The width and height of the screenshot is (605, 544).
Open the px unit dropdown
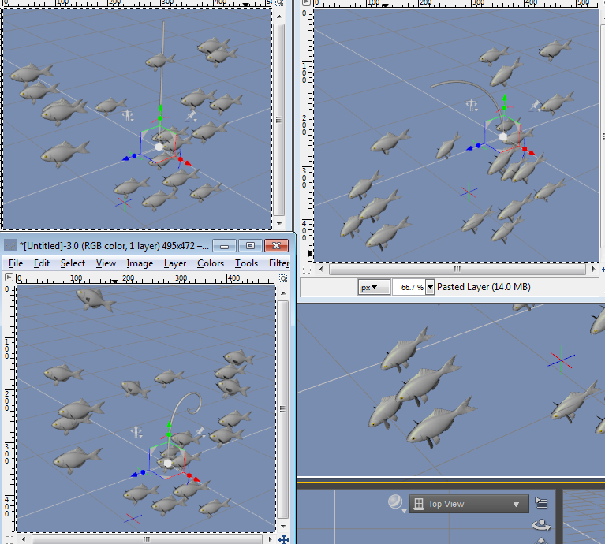pyautogui.click(x=374, y=287)
